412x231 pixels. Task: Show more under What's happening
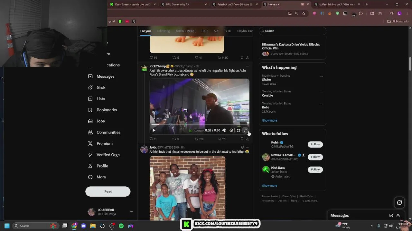coord(269,120)
